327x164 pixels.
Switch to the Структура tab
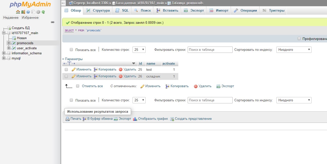pos(98,11)
